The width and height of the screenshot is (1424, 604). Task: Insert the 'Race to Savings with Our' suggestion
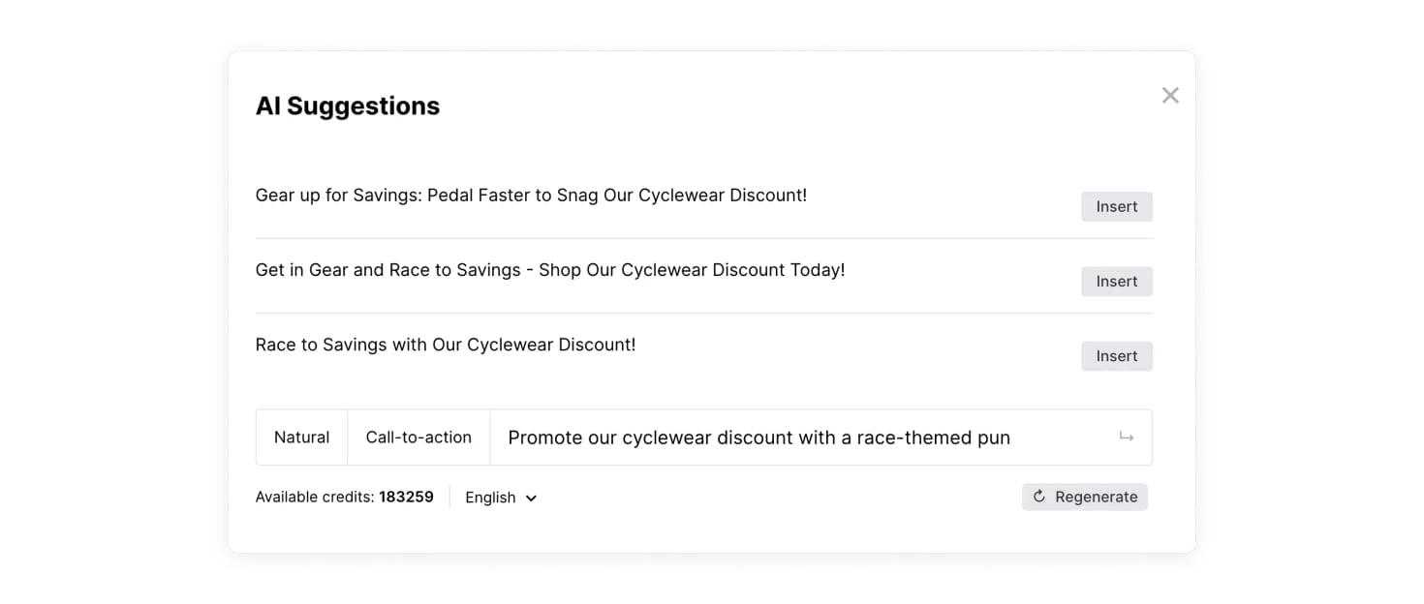pos(1116,355)
